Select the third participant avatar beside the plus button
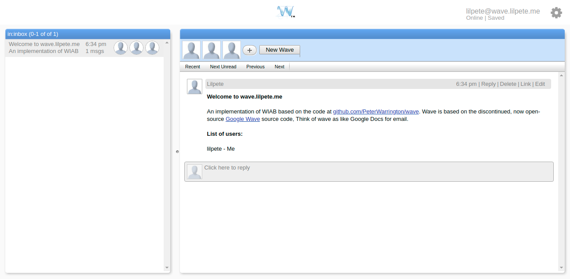The height and width of the screenshot is (279, 570). 232,50
